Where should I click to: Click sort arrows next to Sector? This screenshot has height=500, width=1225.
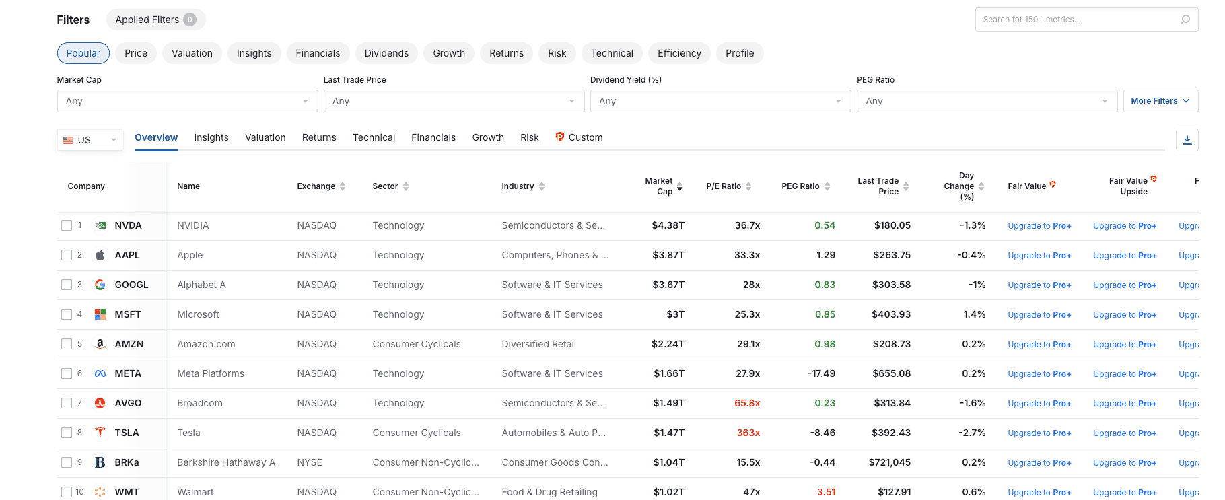[406, 186]
